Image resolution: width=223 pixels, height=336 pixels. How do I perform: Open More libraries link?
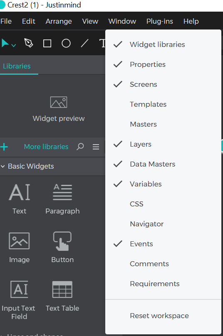(x=46, y=147)
